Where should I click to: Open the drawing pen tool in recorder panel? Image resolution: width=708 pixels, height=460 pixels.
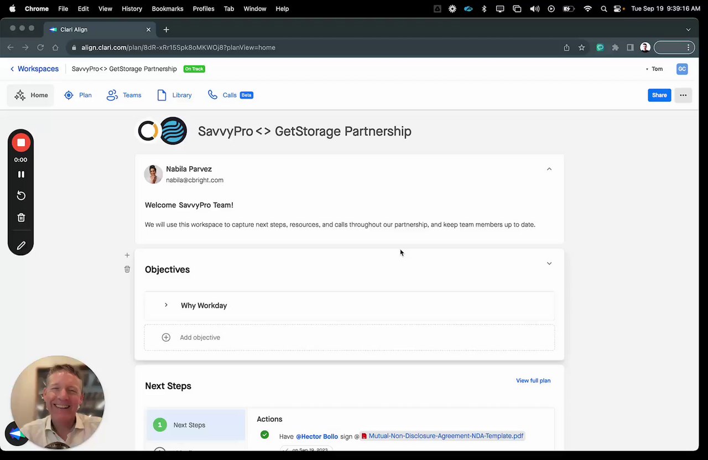(21, 245)
